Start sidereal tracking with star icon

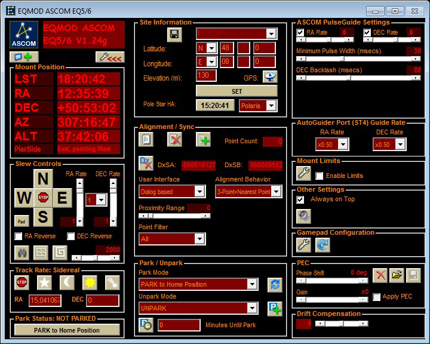44,282
